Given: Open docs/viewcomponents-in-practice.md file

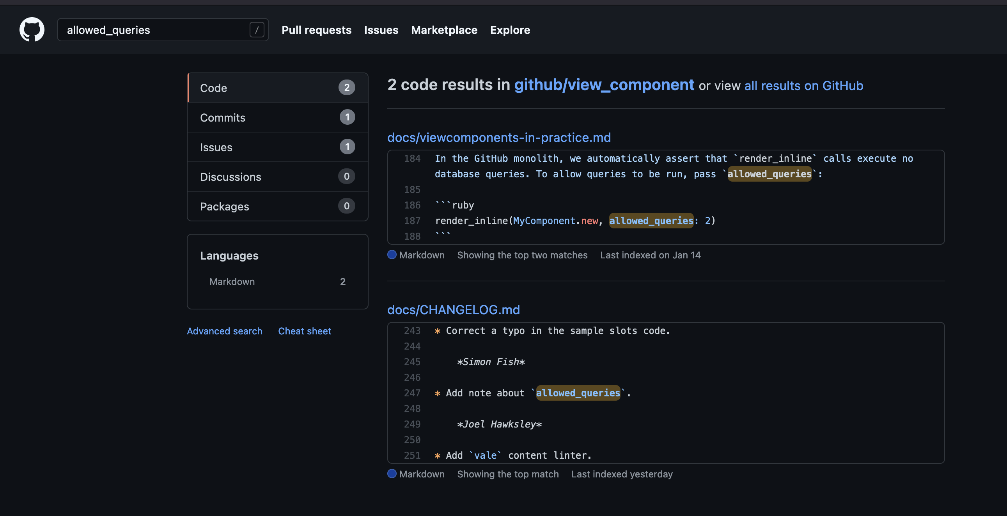Looking at the screenshot, I should [x=499, y=137].
